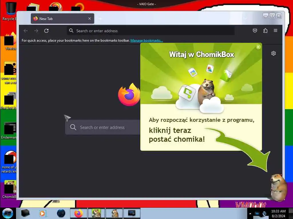Select the New Tab browser tab
The width and height of the screenshot is (293, 219).
(62, 19)
